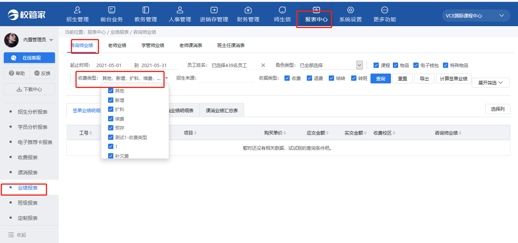This screenshot has height=243, width=518.
Task: Open 招生来源 selector field
Action: [x=227, y=78]
